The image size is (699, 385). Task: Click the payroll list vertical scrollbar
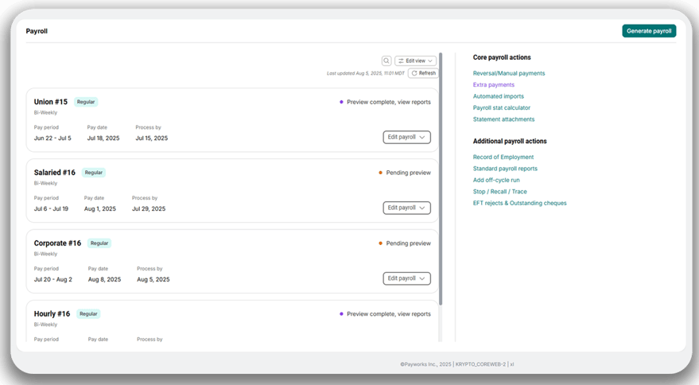[441, 159]
